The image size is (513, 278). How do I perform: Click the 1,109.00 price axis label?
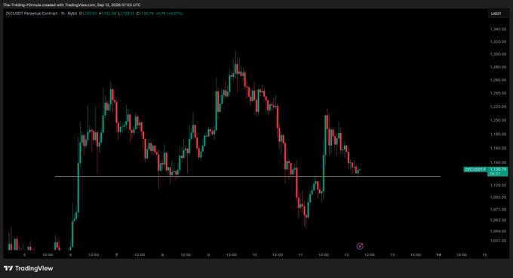[x=498, y=185]
